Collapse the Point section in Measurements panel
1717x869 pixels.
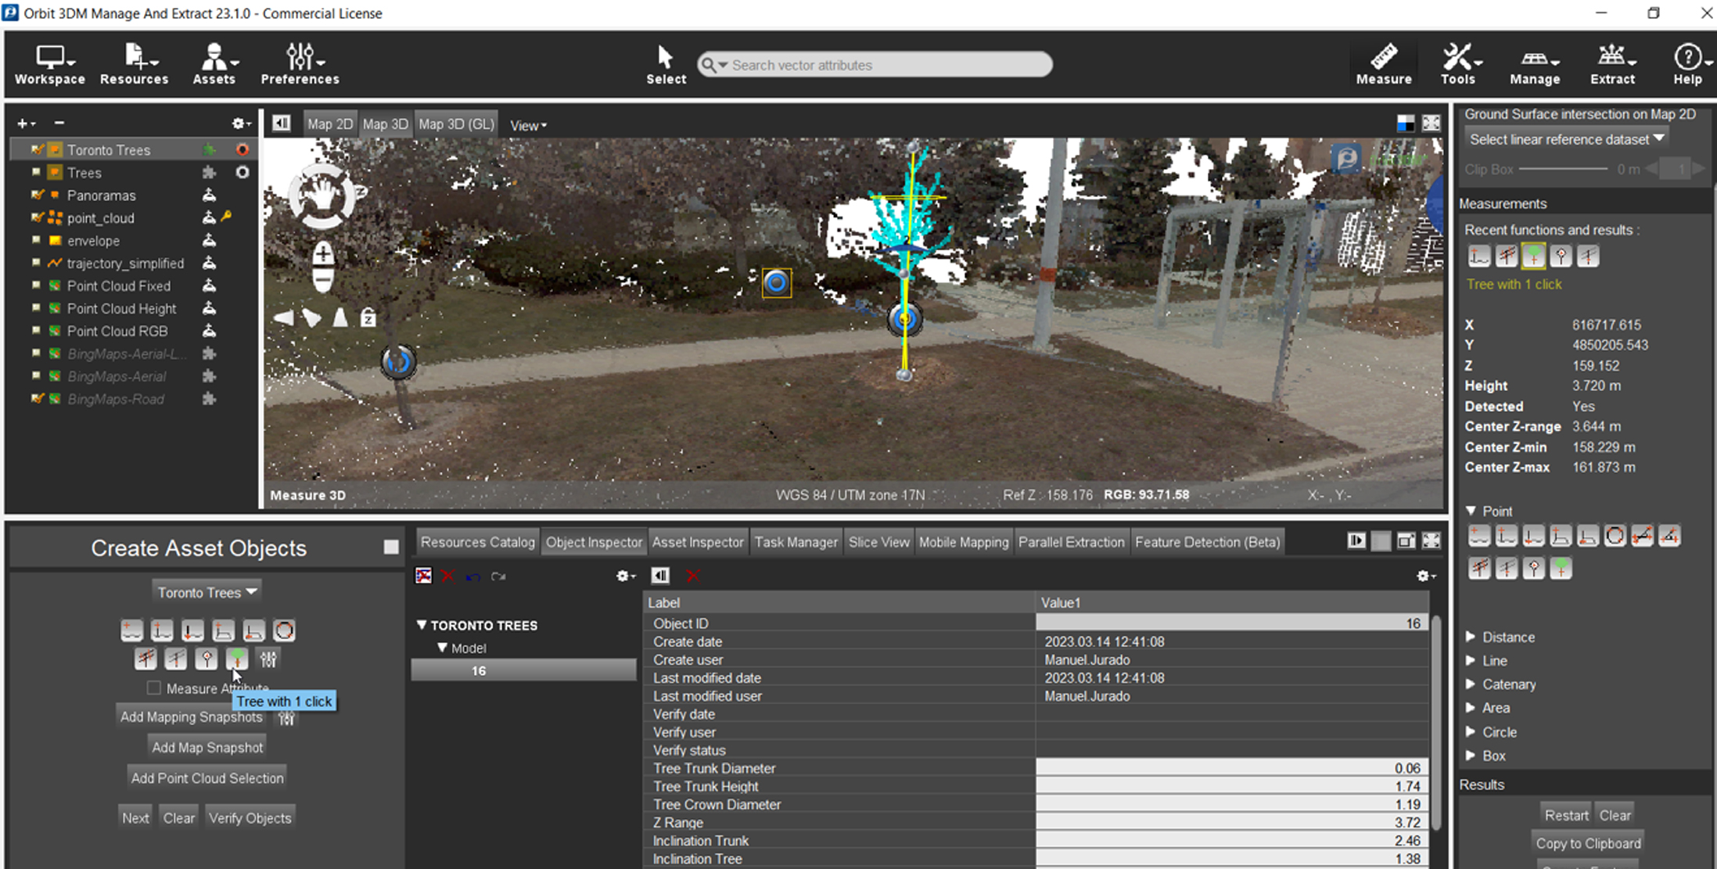click(1471, 511)
